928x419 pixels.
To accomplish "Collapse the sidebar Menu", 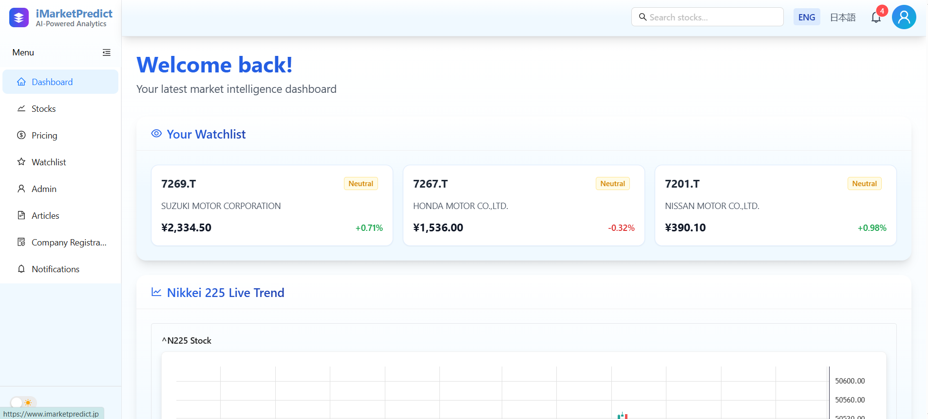I will click(106, 52).
